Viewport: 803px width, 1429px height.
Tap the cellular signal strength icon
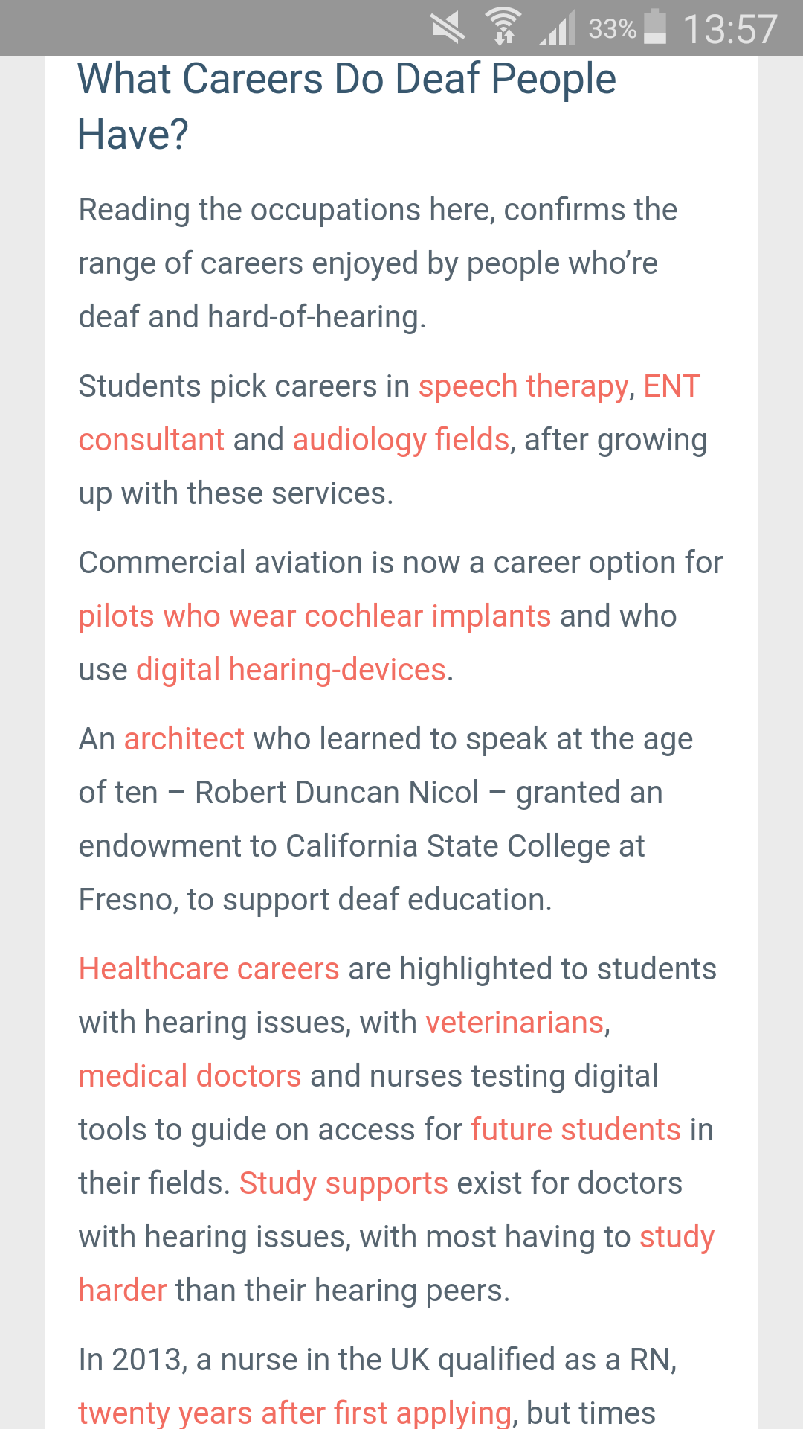(x=557, y=28)
